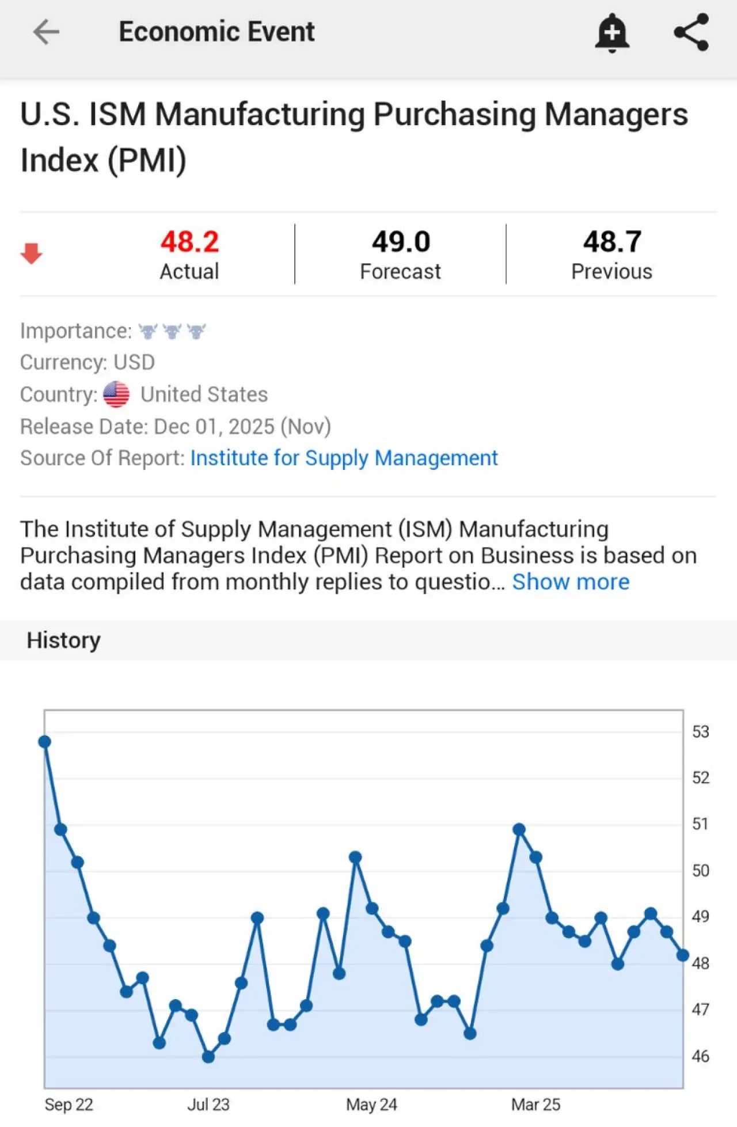Tap the 46 y-axis label
737x1127 pixels.
701,1057
